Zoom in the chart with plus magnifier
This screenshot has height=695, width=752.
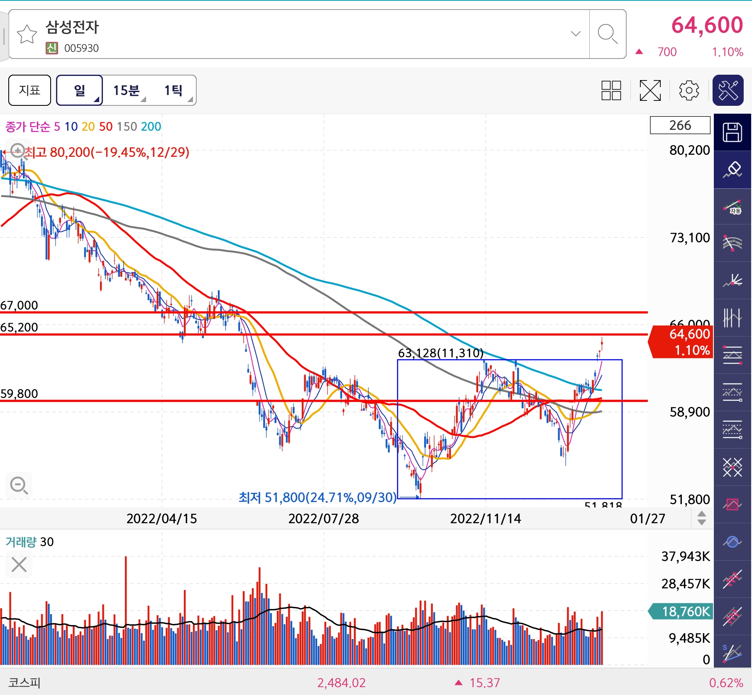click(19, 151)
